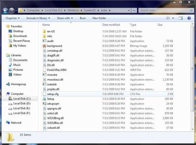Open the view options dropdown arrow
The image size is (196, 145).
pos(173,18)
